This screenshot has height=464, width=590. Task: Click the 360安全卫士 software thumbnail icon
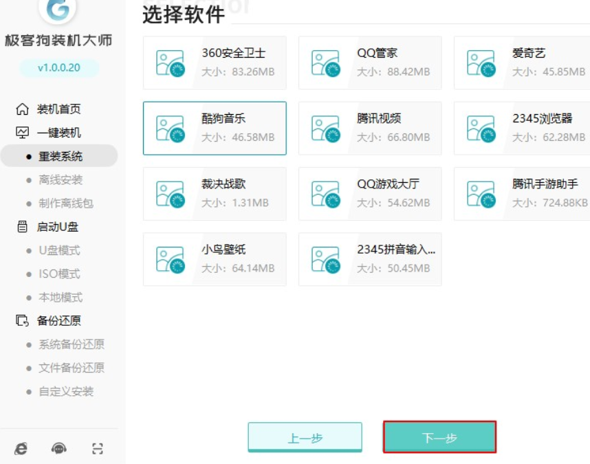[169, 63]
